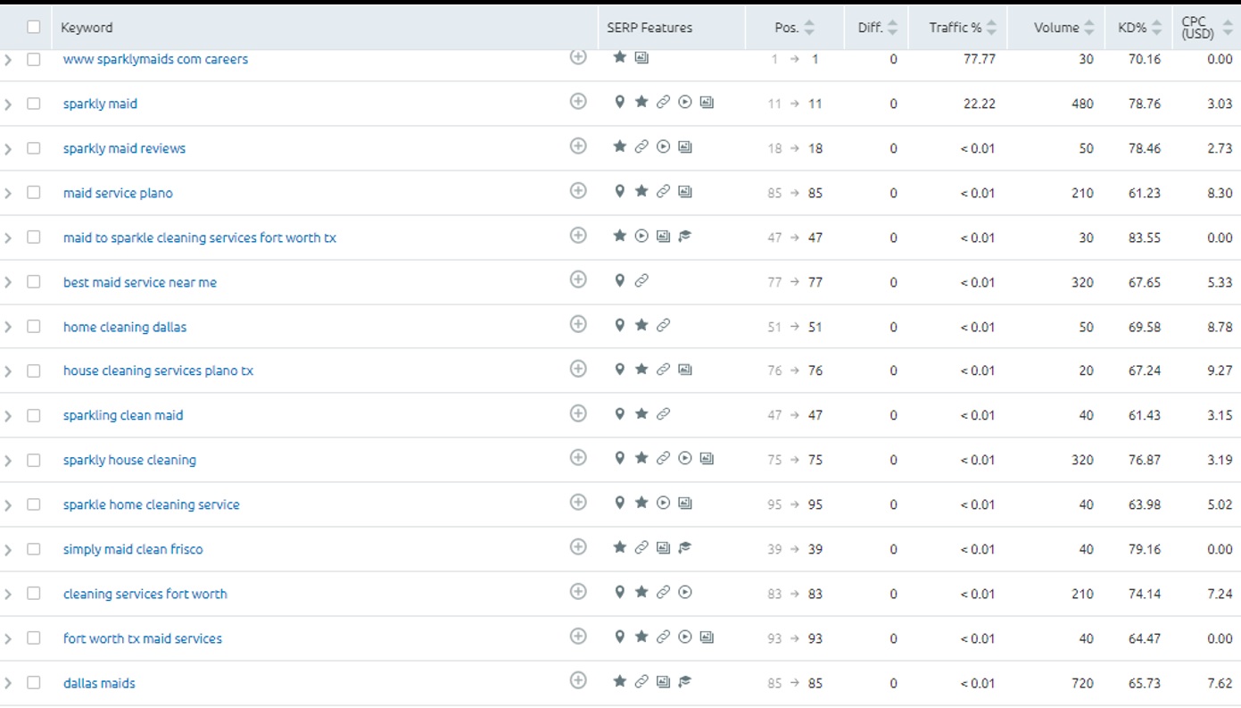
Task: Expand the 'sparkle home cleaning service' row
Action: tap(8, 505)
